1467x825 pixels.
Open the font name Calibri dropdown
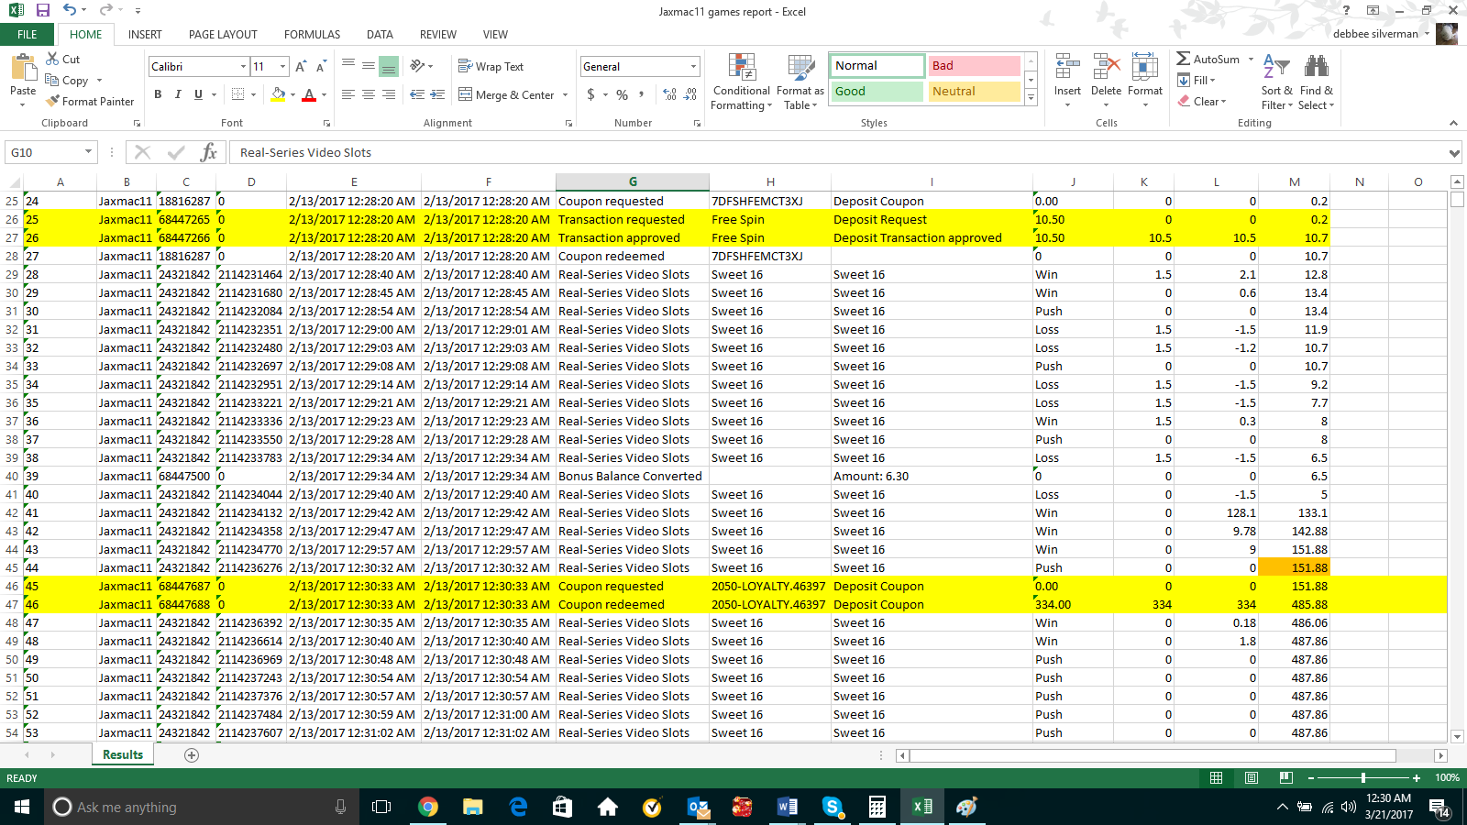[243, 66]
